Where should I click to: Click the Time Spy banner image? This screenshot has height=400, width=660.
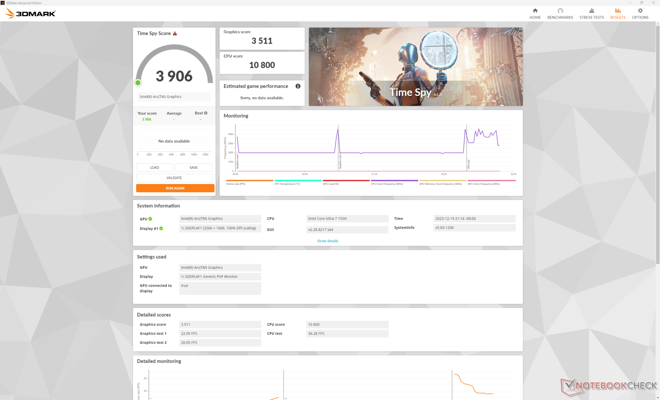pos(416,67)
